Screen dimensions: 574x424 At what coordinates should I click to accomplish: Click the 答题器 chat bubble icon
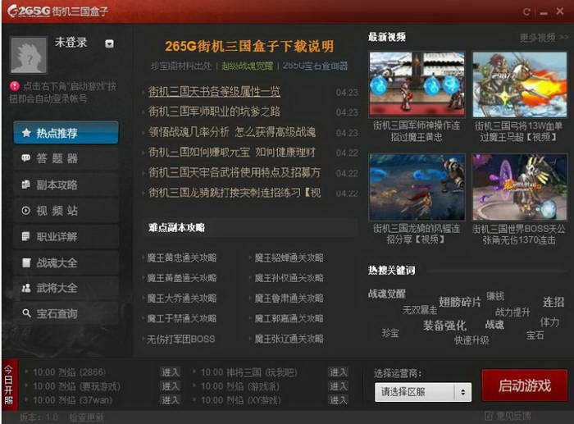(26, 158)
